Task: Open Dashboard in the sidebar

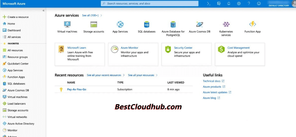Action: point(14,30)
